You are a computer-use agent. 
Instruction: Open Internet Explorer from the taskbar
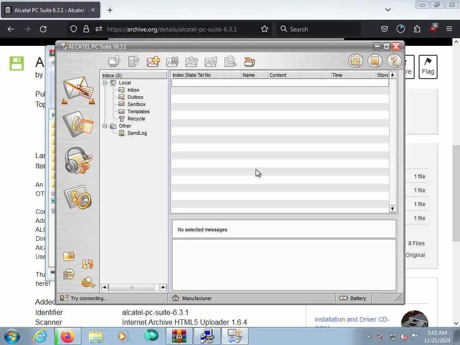pyautogui.click(x=40, y=336)
